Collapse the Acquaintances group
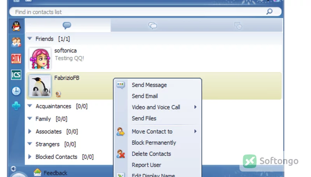 (x=30, y=106)
